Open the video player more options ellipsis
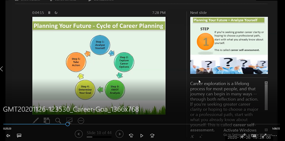Screen dimensions: 285x141 tap(275, 136)
